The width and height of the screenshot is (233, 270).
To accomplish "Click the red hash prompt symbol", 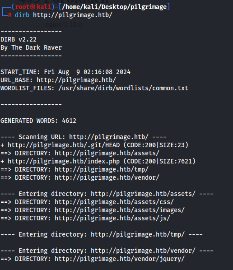I will point(9,15).
